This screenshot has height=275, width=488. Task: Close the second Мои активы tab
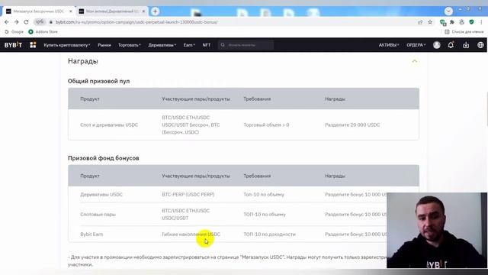click(143, 11)
